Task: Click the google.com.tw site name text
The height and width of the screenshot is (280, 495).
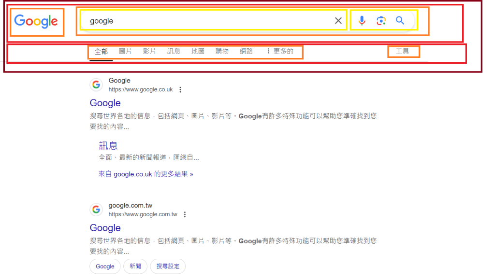Action: point(131,206)
